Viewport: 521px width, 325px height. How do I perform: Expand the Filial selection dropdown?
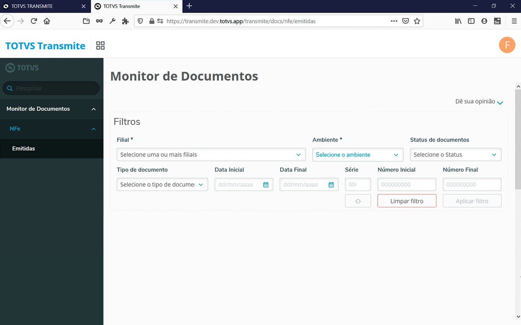(211, 155)
